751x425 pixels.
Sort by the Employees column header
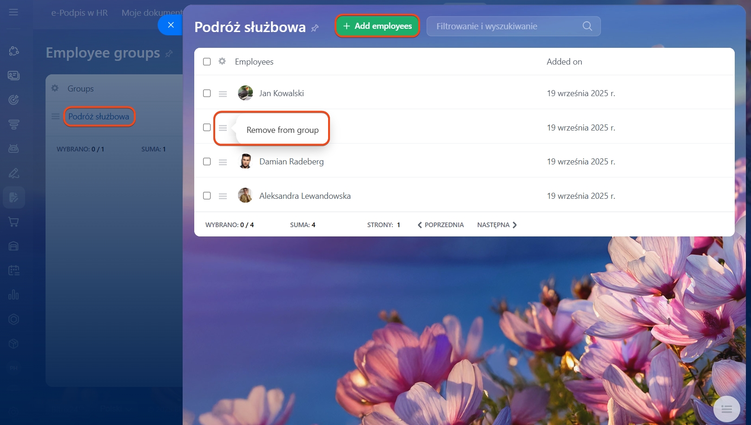[254, 62]
